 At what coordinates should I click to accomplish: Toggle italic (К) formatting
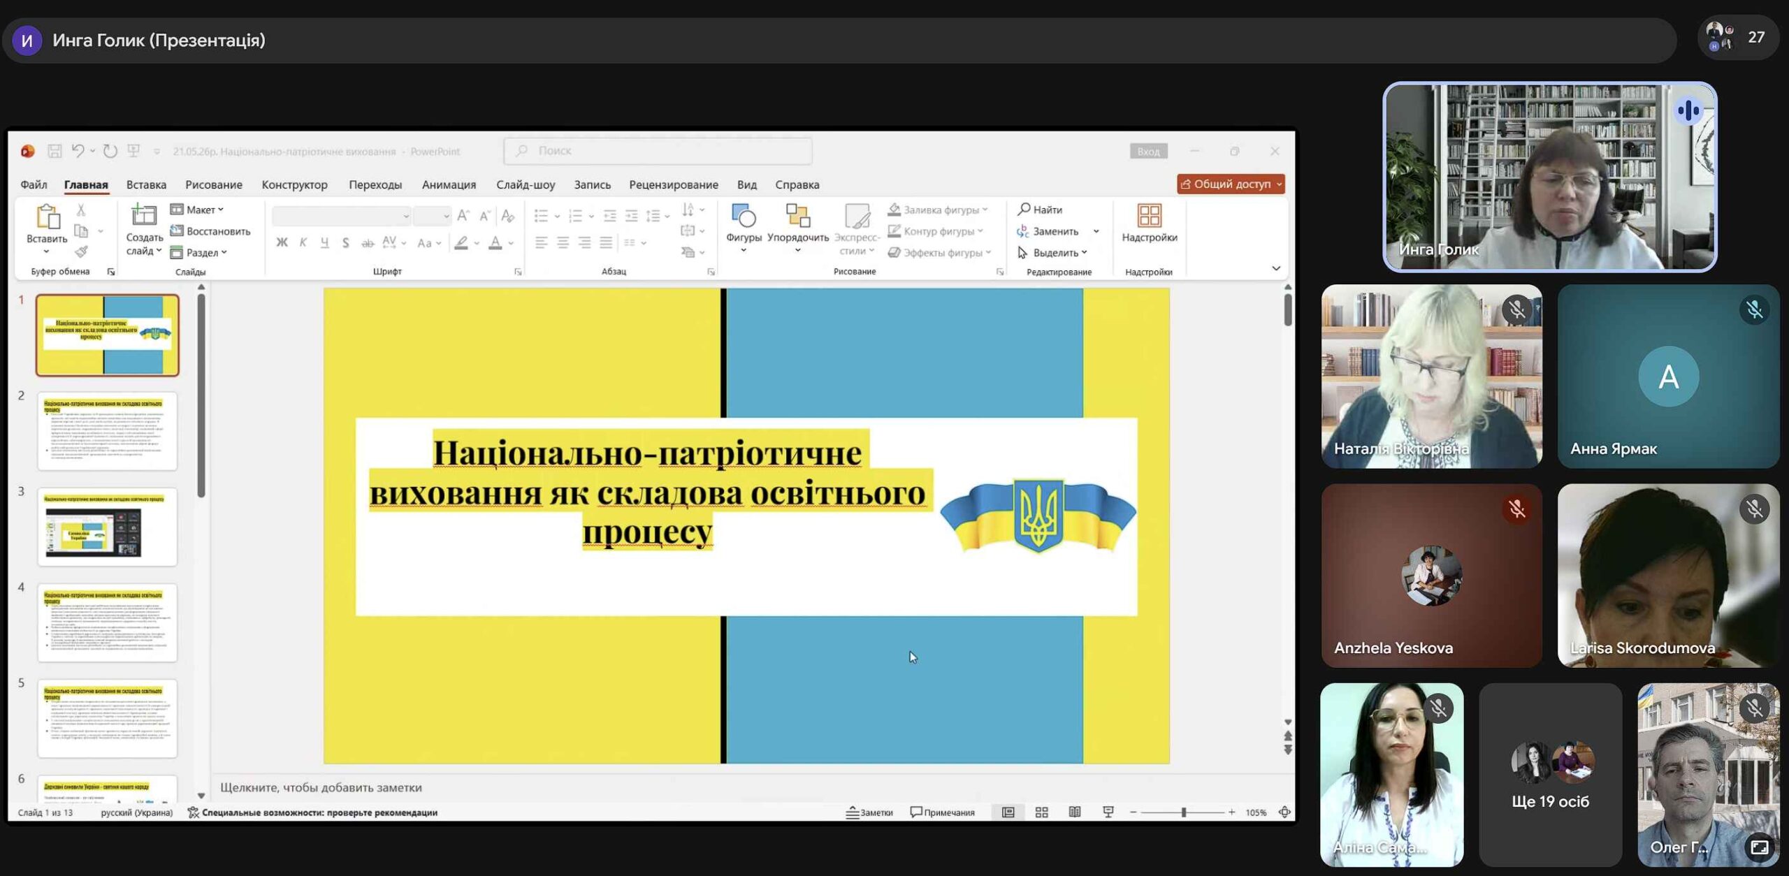(x=303, y=242)
